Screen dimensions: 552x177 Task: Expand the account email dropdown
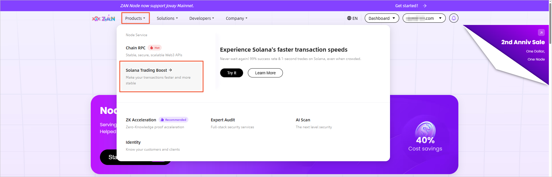coord(424,18)
